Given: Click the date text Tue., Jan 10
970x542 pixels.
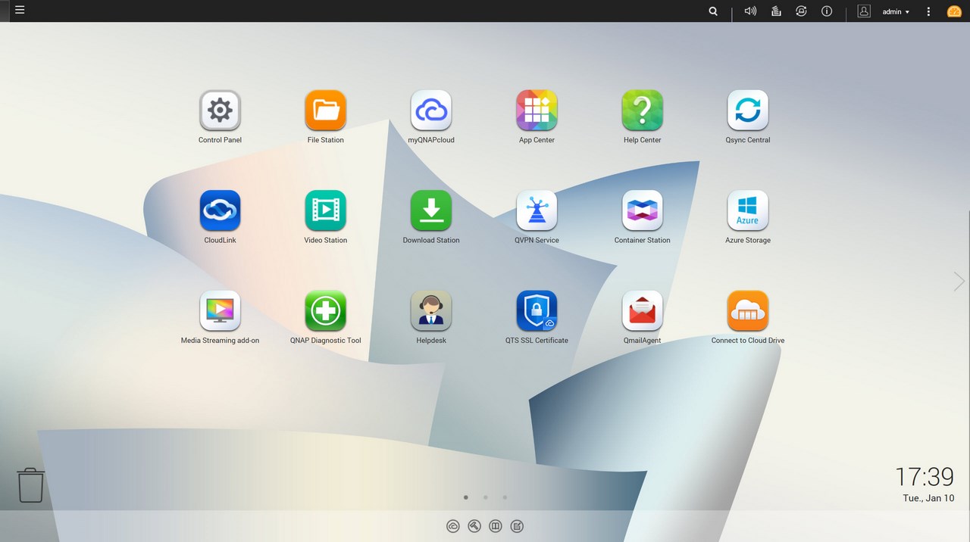Looking at the screenshot, I should (x=928, y=498).
